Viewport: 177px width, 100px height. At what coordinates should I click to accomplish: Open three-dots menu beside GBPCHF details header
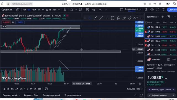pyautogui.click(x=174, y=59)
